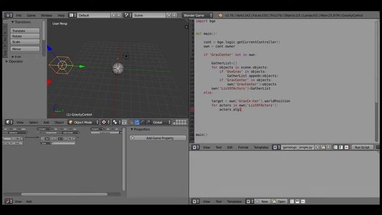This screenshot has height=215, width=382.
Task: Click the Default screen layout name field
Action: pyautogui.click(x=94, y=15)
